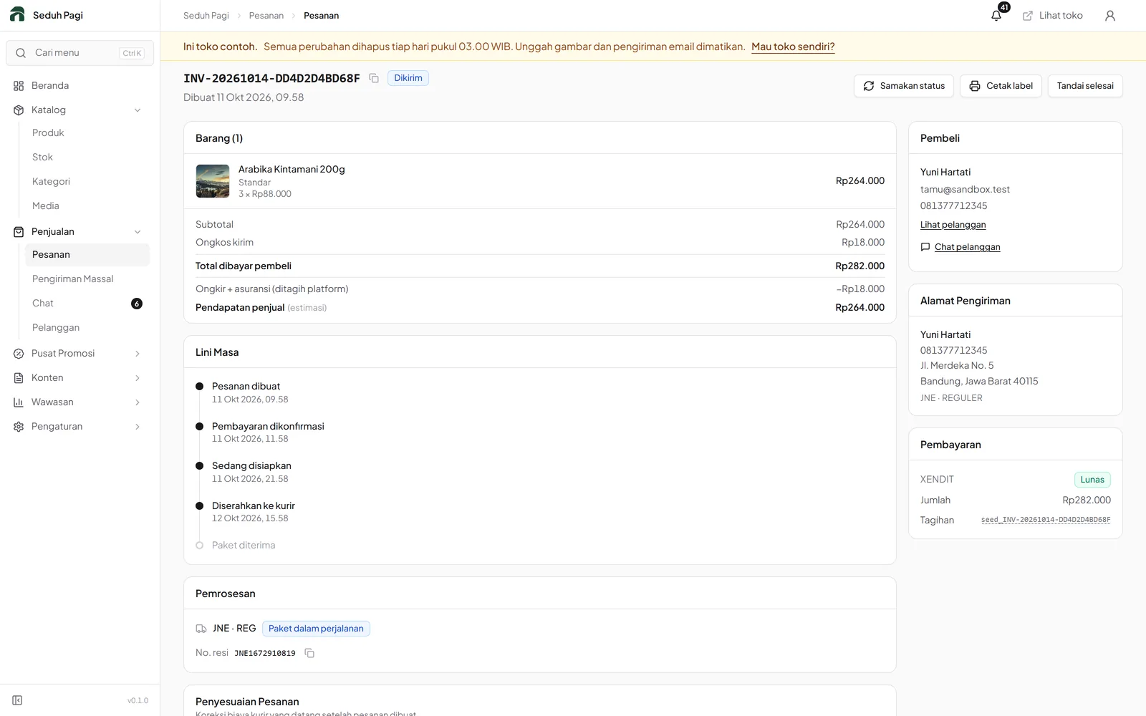Screen dimensions: 1146x716
Task: Open the user account icon
Action: [x=1110, y=15]
